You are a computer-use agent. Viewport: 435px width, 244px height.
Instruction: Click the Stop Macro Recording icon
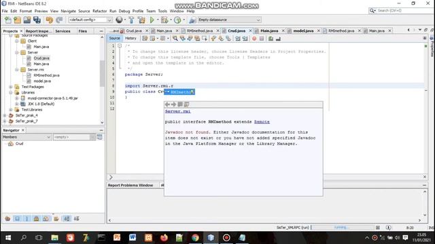click(262, 39)
